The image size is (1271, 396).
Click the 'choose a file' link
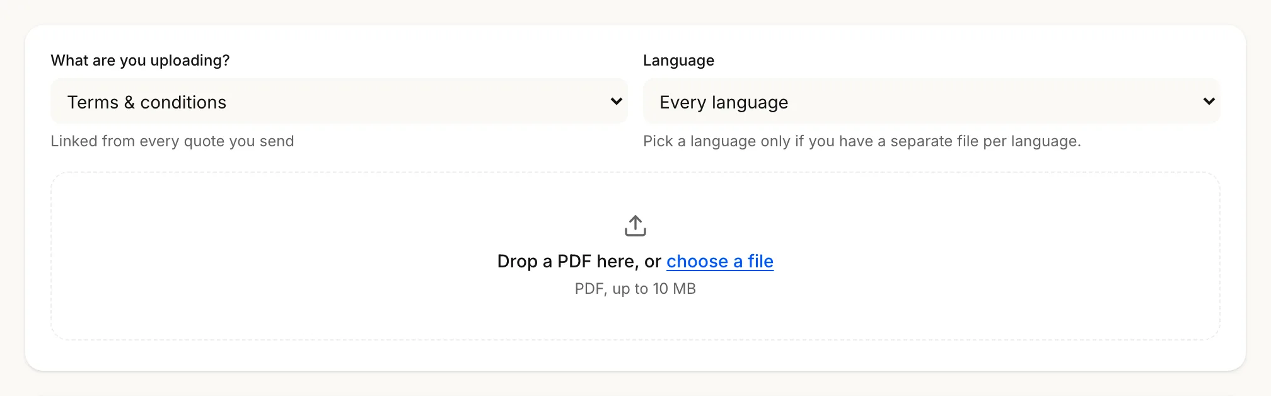pyautogui.click(x=720, y=261)
